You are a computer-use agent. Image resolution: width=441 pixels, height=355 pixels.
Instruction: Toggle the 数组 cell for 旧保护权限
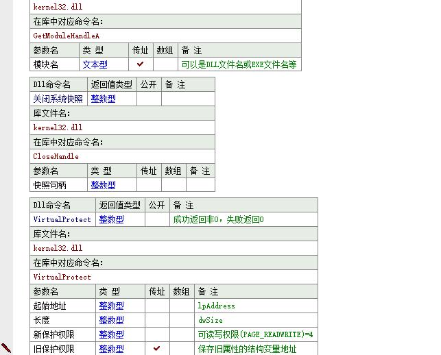182,349
